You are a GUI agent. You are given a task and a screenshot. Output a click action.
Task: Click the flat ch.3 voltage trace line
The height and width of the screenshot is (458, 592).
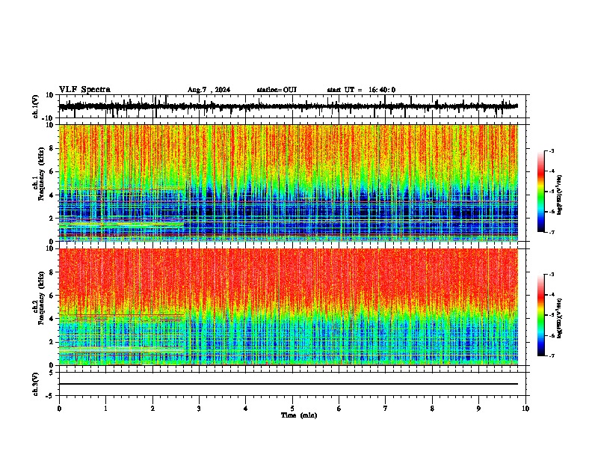[x=289, y=384]
